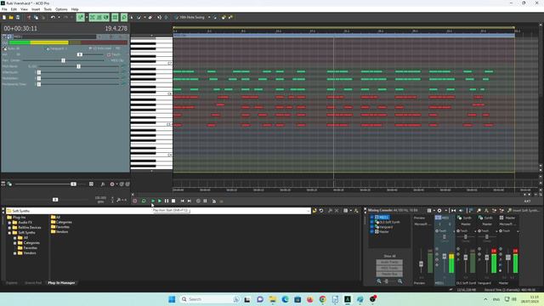Click the time display 00+00:30:11
The height and width of the screenshot is (306, 544).
tap(20, 28)
